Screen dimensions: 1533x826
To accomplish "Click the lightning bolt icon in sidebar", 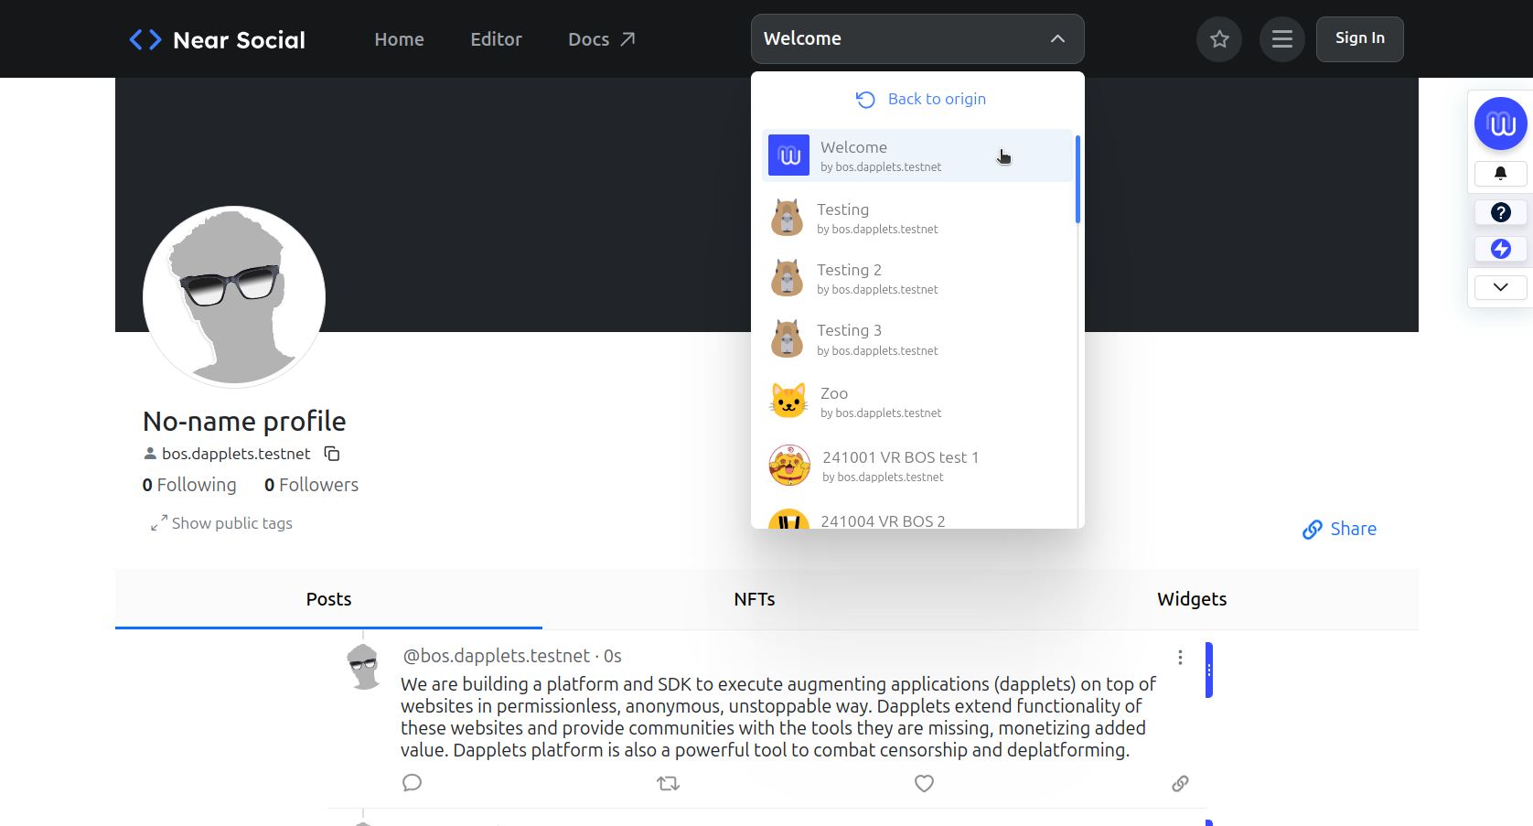I will pyautogui.click(x=1500, y=248).
